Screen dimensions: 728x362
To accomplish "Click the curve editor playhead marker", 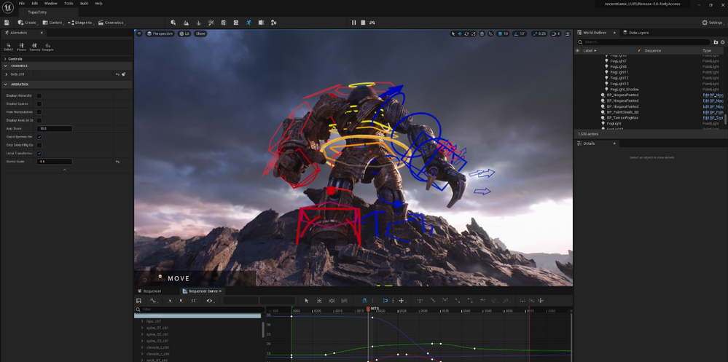I will click(368, 309).
